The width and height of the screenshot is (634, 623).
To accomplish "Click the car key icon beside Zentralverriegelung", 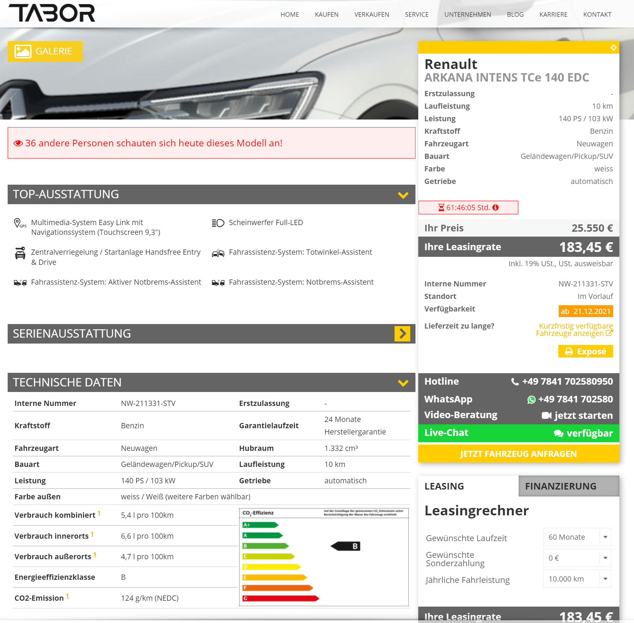I will 20,253.
